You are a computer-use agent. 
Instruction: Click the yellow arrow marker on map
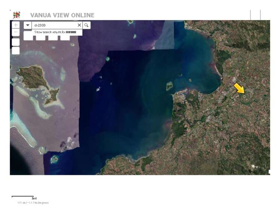(239, 89)
